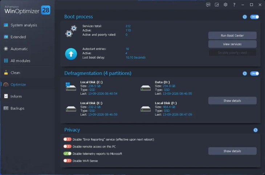Click Run Boot Center button

pos(232,35)
